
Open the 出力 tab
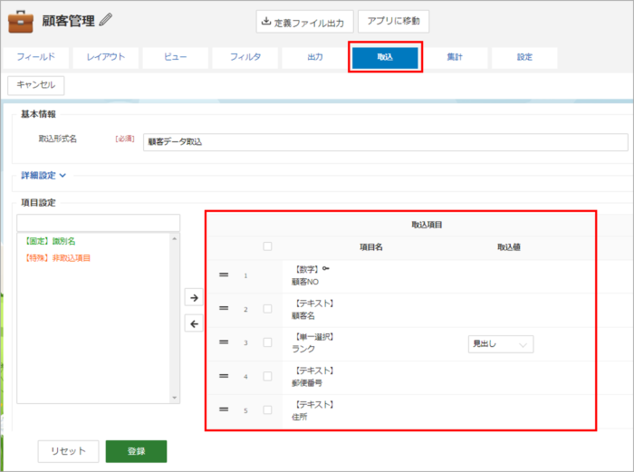[x=315, y=57]
